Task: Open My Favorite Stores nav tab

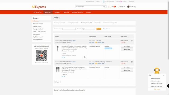Action: point(78,12)
